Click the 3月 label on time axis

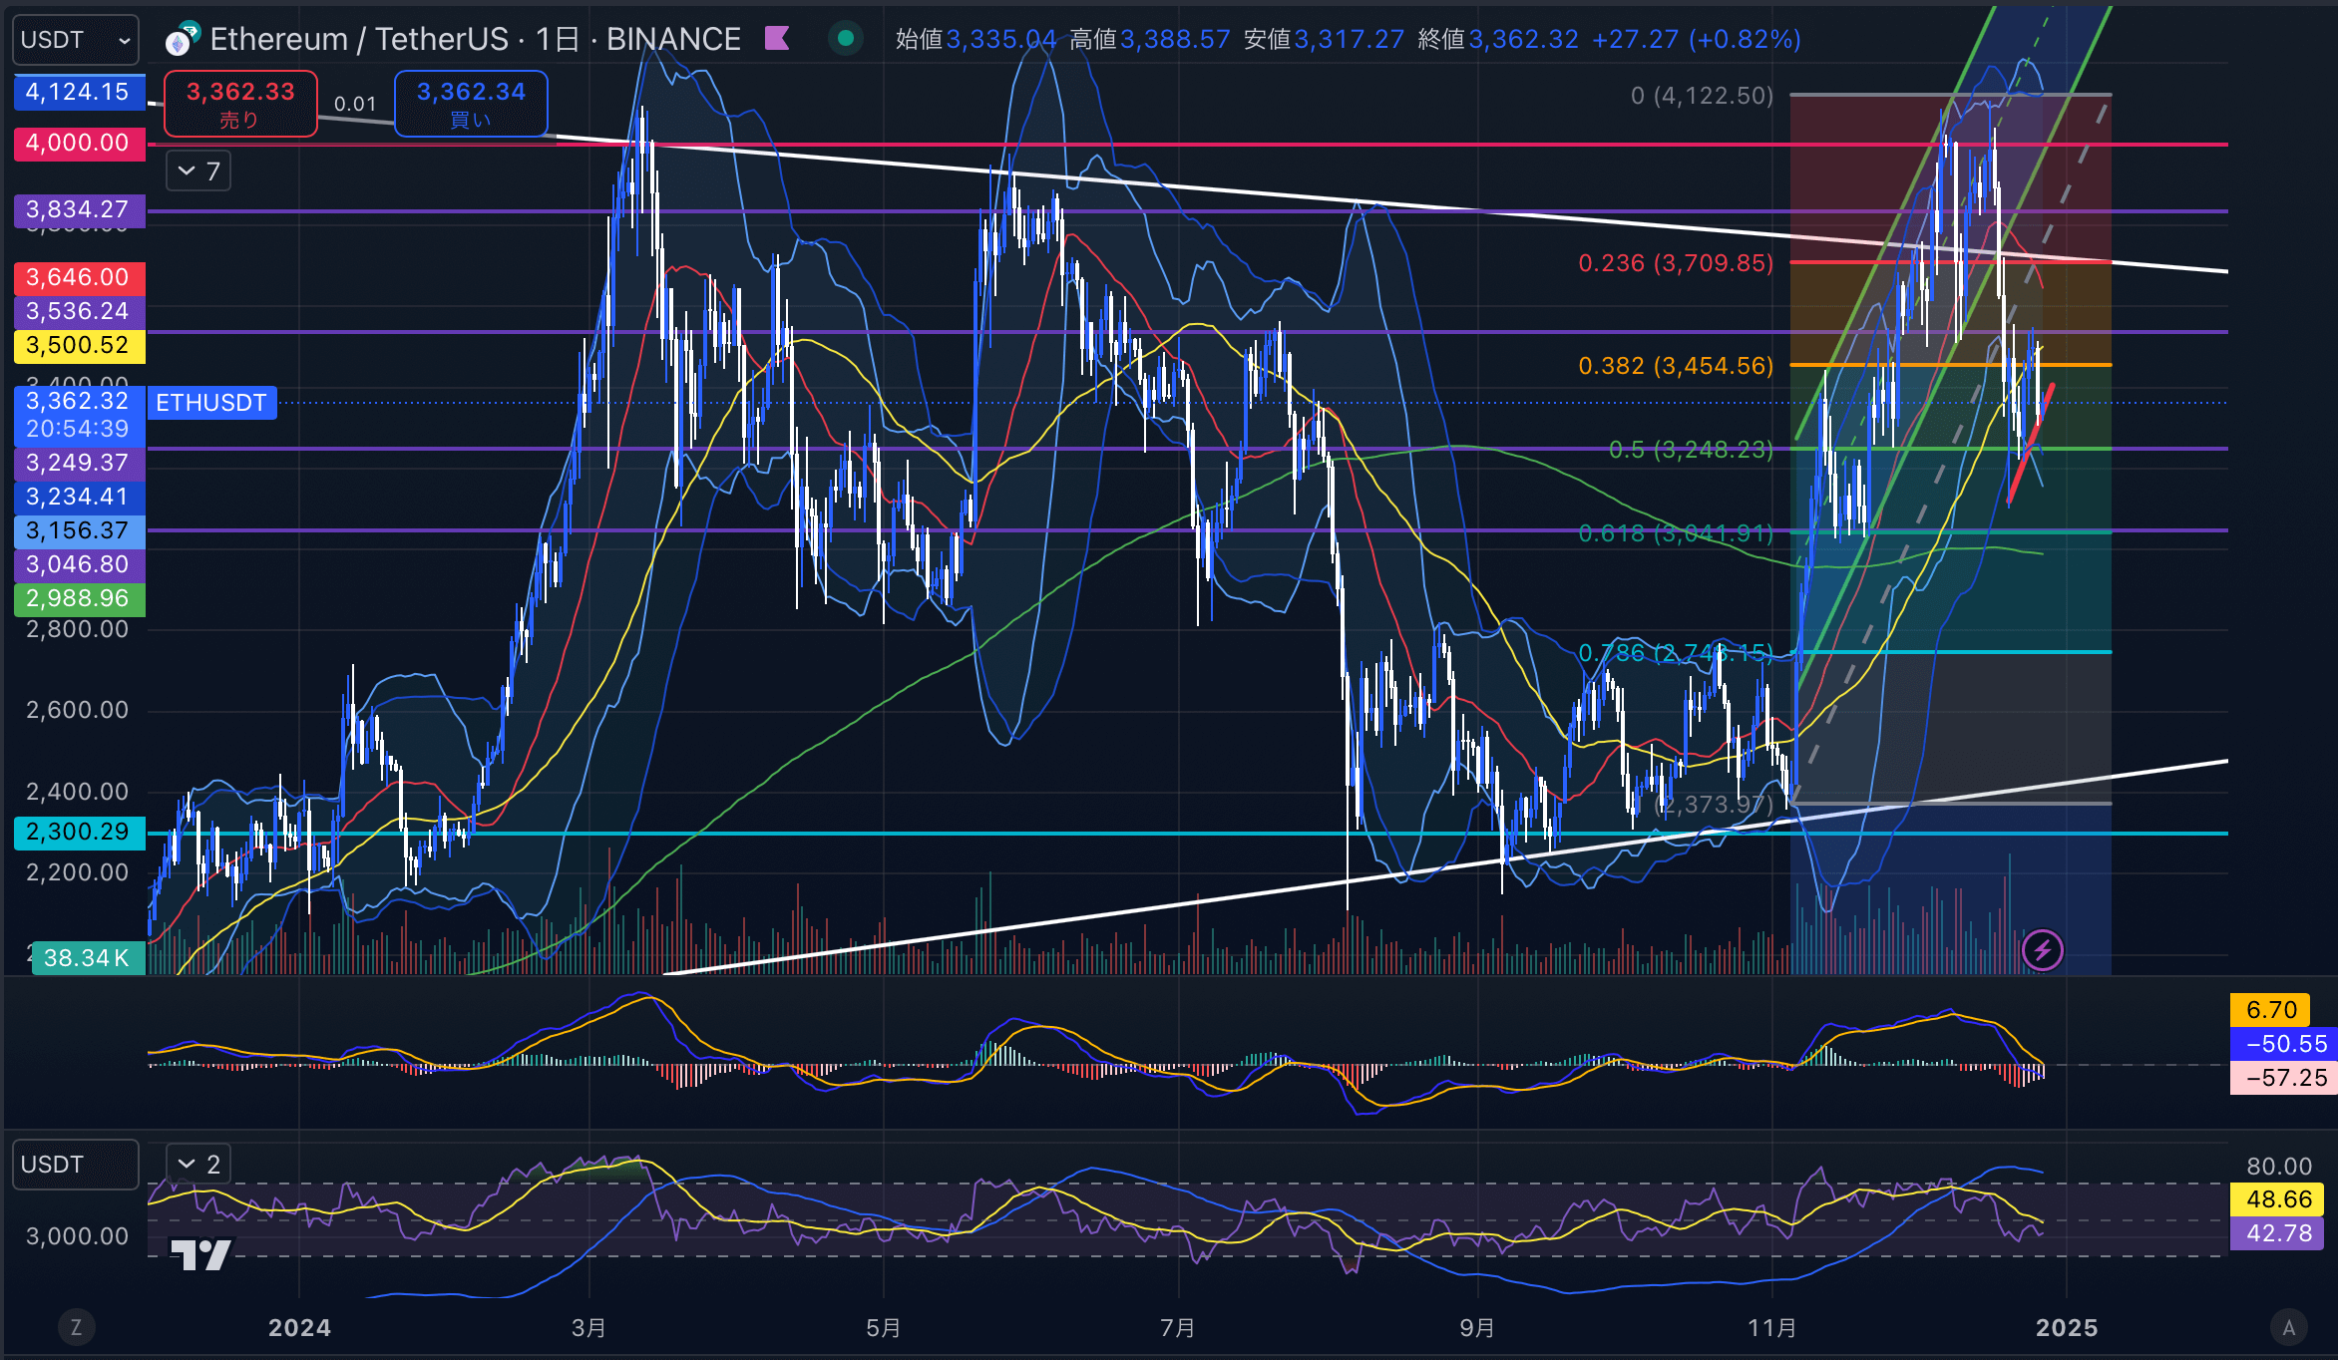point(588,1328)
